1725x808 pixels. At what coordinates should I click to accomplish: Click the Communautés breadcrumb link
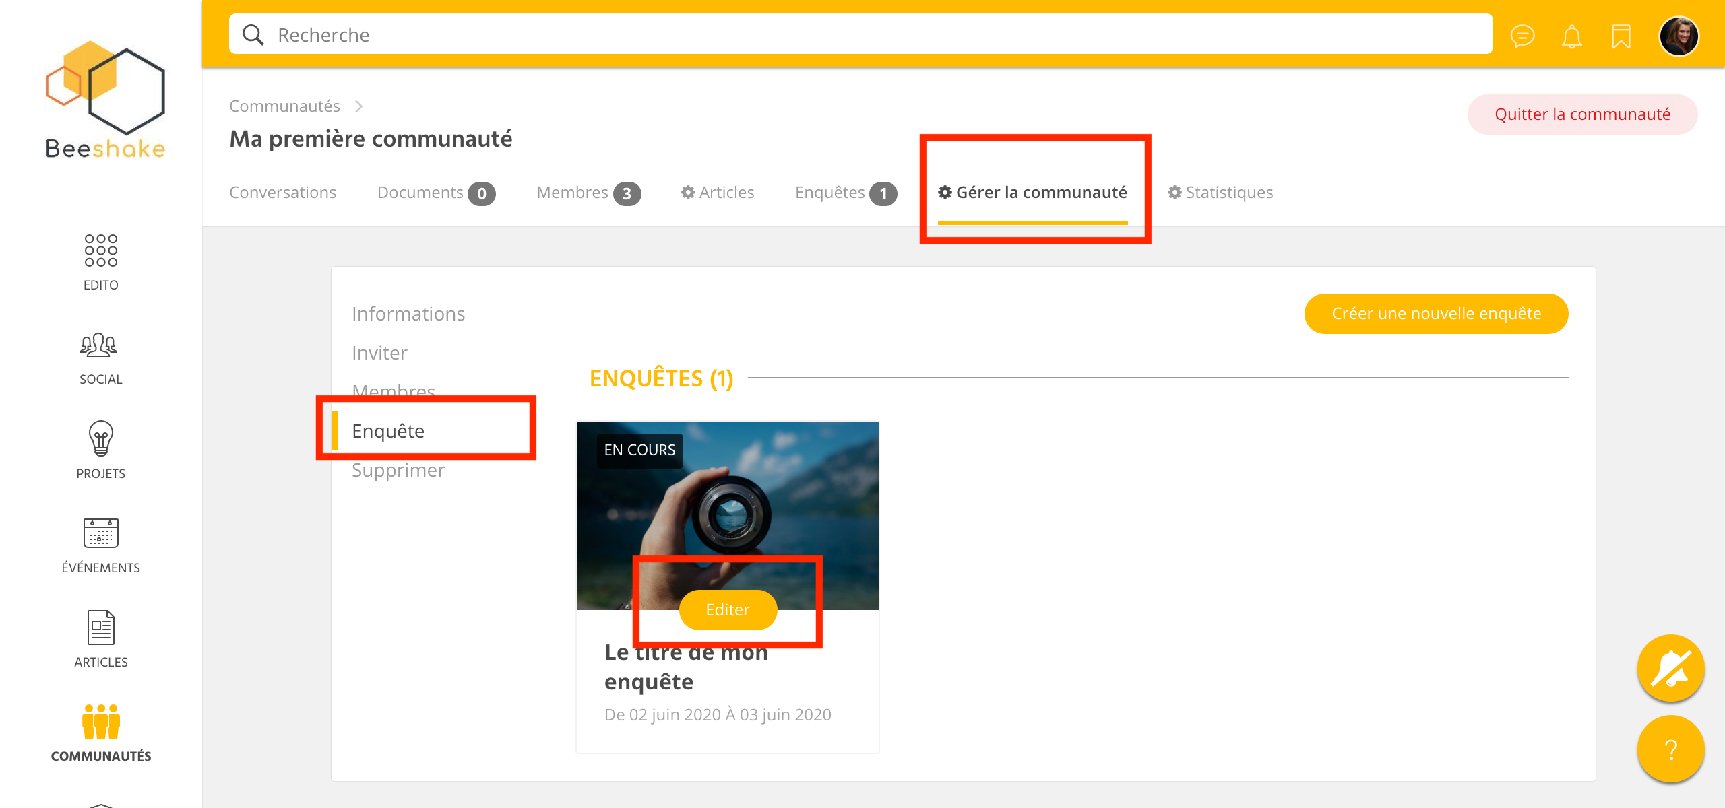coord(284,106)
